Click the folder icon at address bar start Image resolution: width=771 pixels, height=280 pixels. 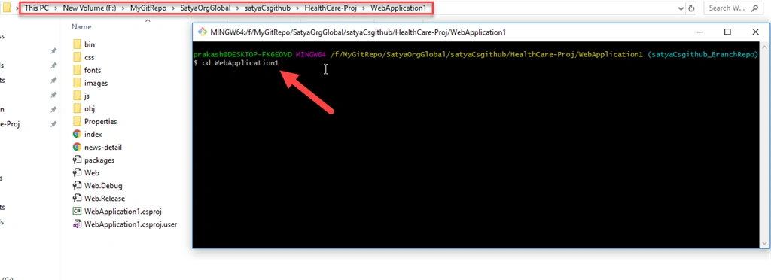[x=8, y=8]
